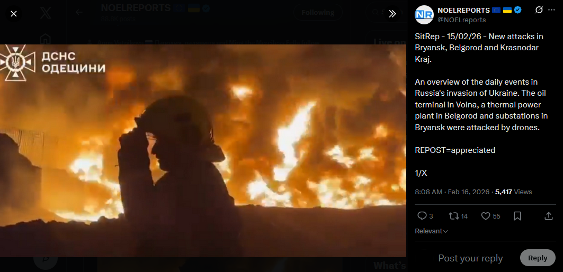
Task: Open the @NOELreports handle link
Action: 461,20
